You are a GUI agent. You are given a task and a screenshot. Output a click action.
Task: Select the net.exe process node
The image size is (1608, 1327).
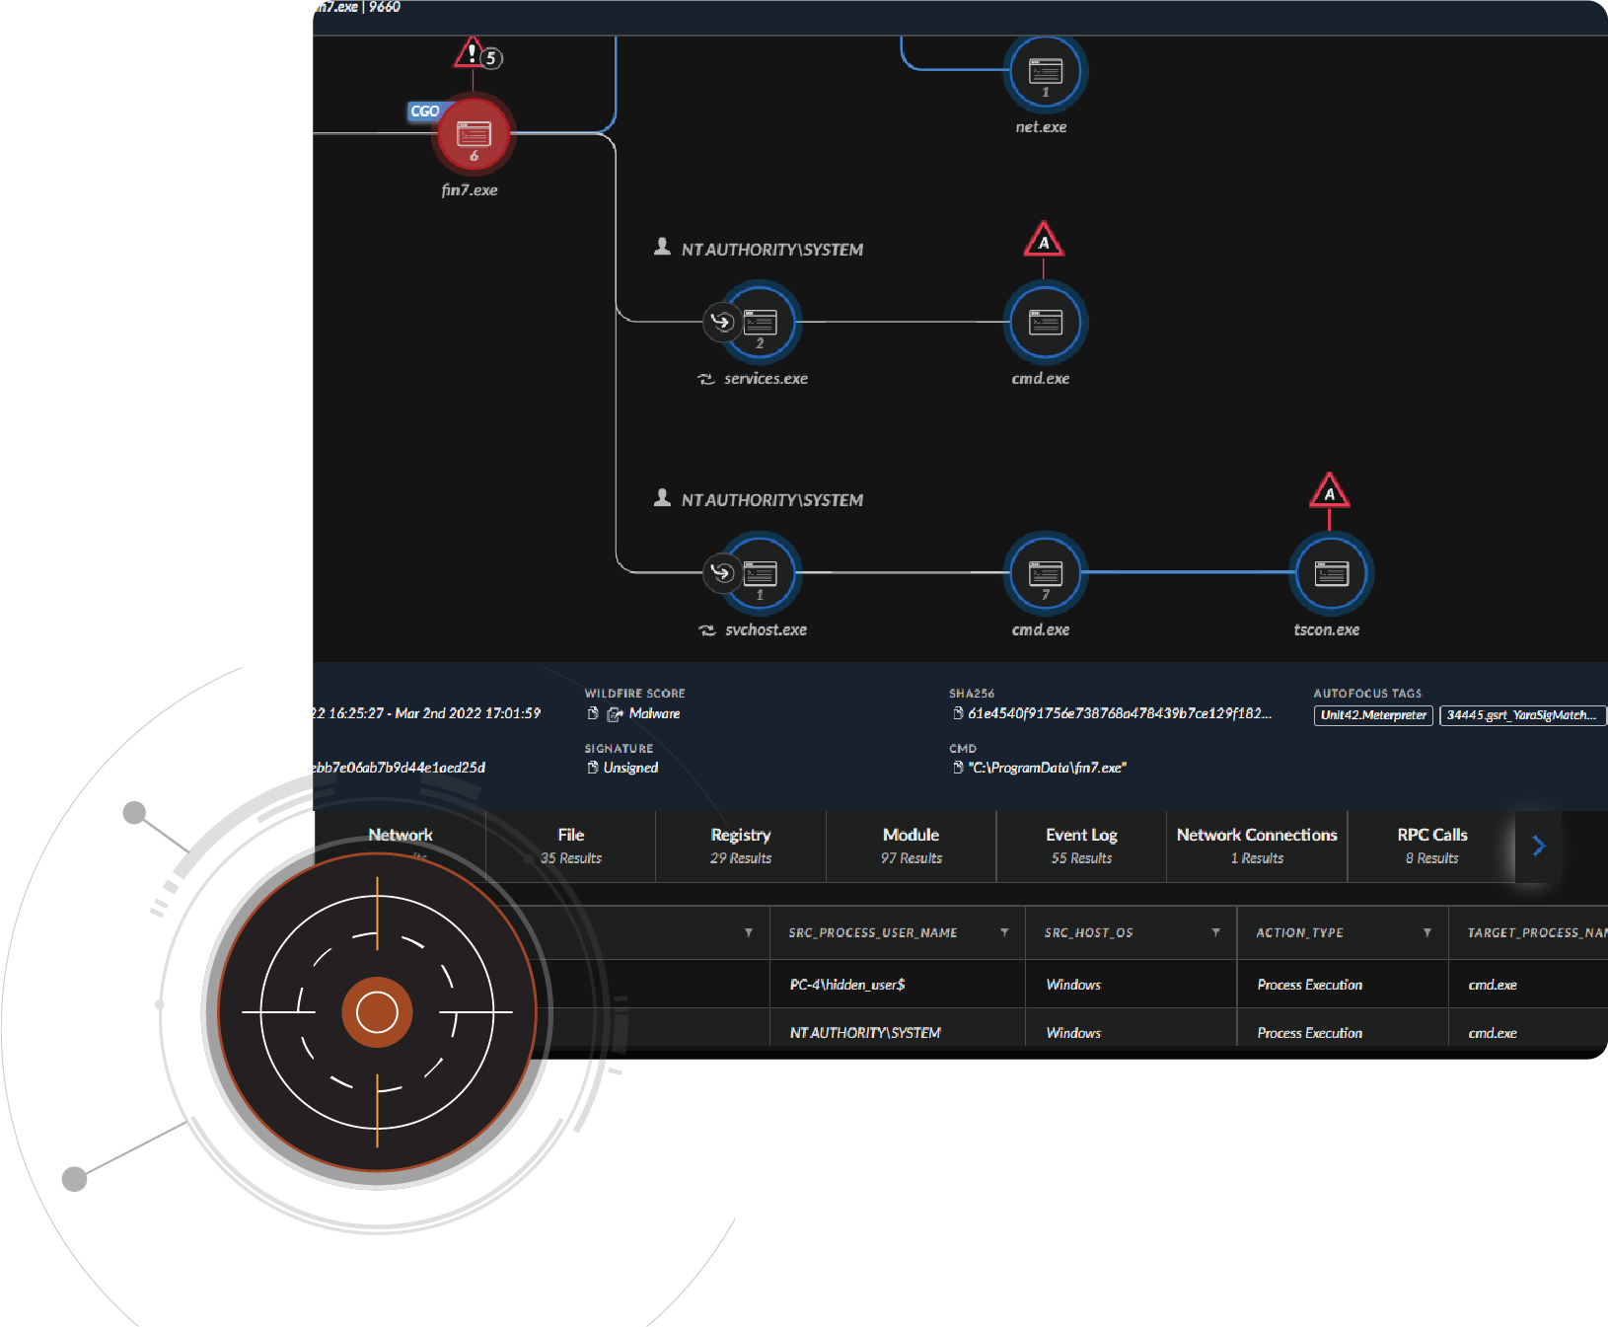tap(1045, 71)
